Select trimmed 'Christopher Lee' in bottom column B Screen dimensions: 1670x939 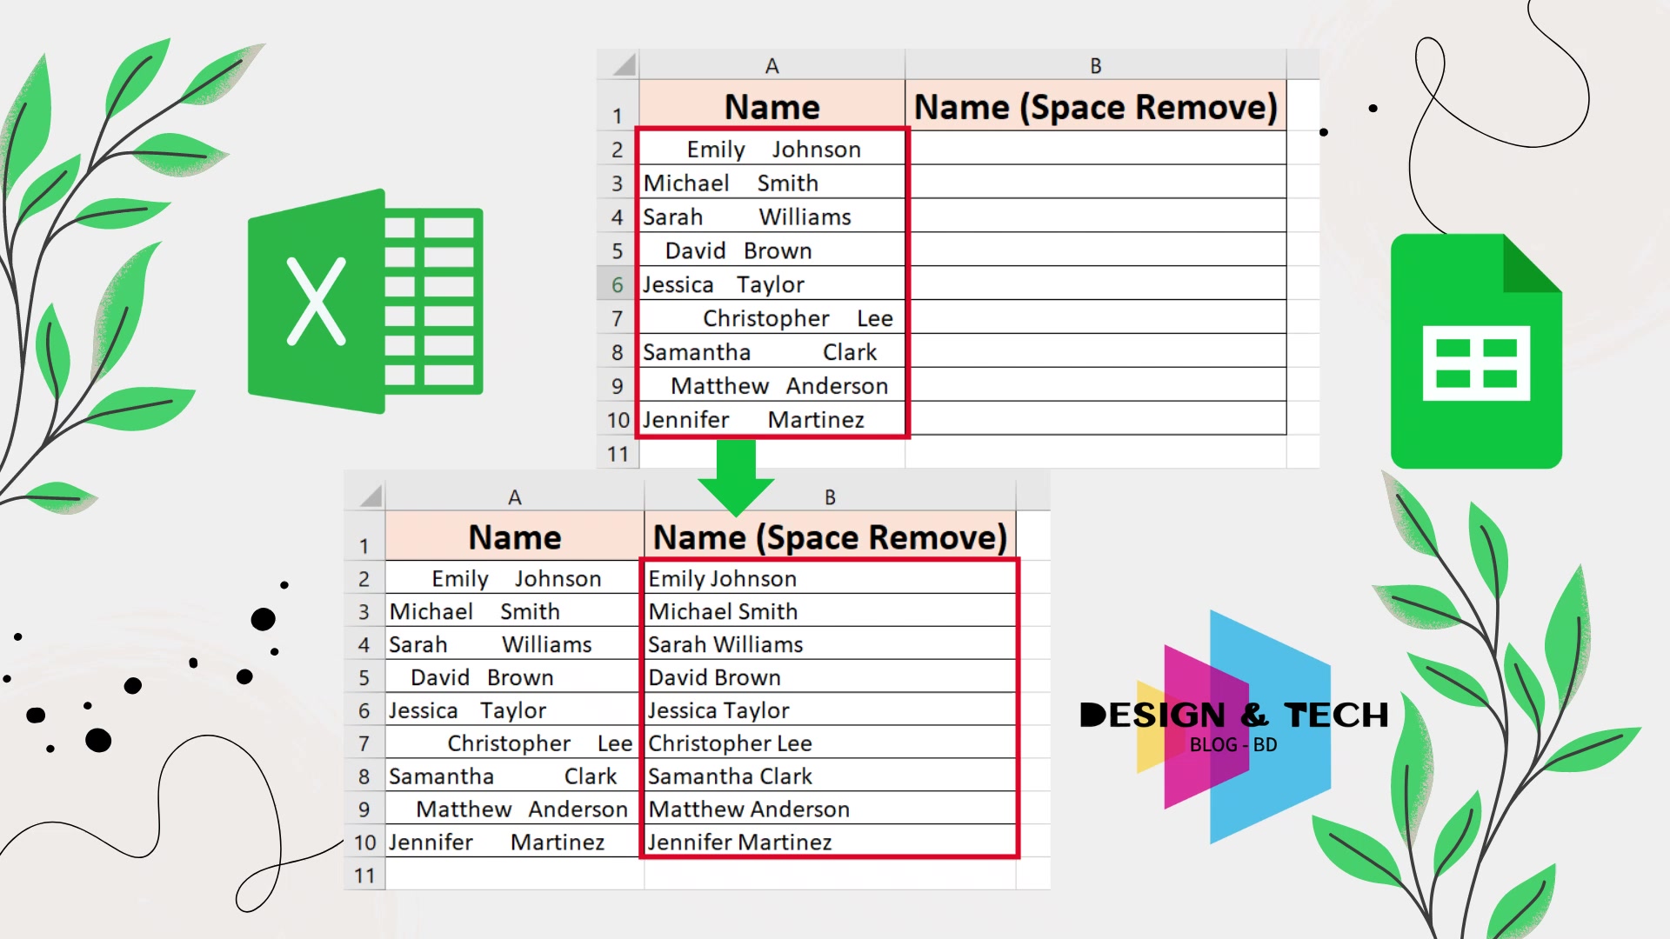pos(830,743)
